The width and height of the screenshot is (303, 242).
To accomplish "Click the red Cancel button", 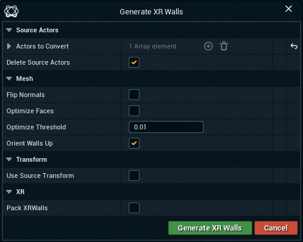I will pyautogui.click(x=276, y=228).
